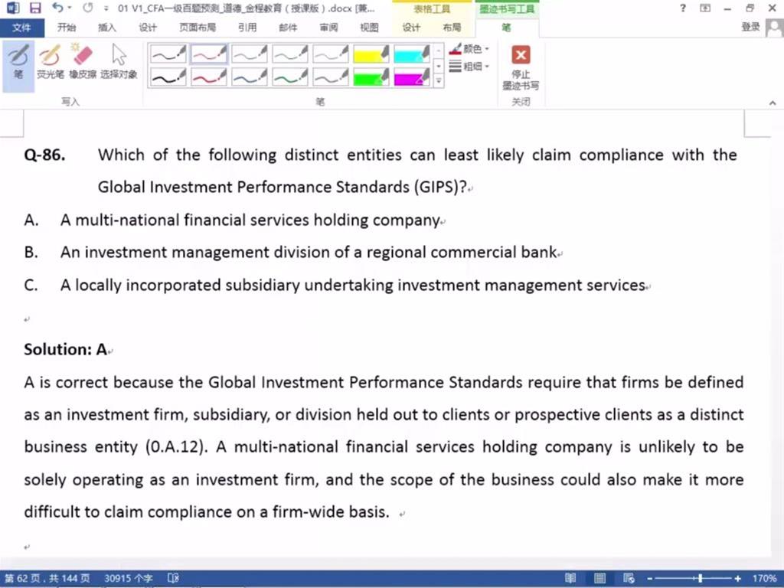Open Table Tools Layout (布局) tab

point(452,28)
